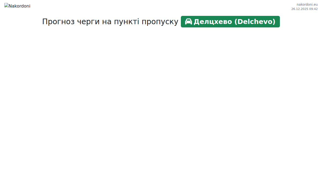
Task: Click the queue forecast page heading
Action: 110,22
